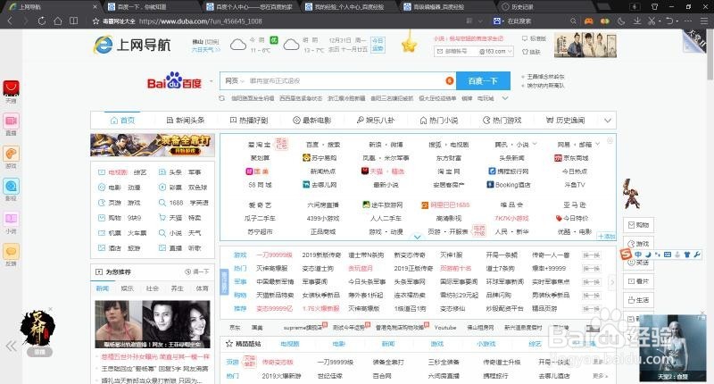Open the game controller toolbar icon
Screen dimensions: 714x384
(x=589, y=21)
